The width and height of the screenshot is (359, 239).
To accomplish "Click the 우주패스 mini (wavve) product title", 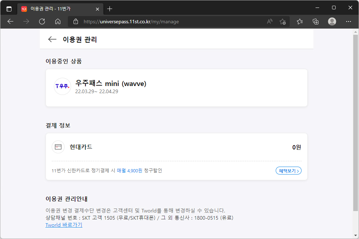I will [x=111, y=83].
